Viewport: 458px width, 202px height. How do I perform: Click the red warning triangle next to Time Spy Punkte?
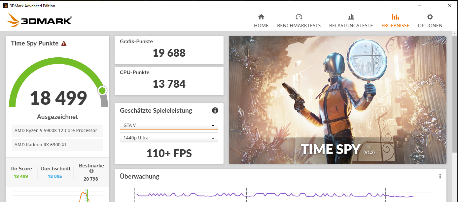point(64,43)
